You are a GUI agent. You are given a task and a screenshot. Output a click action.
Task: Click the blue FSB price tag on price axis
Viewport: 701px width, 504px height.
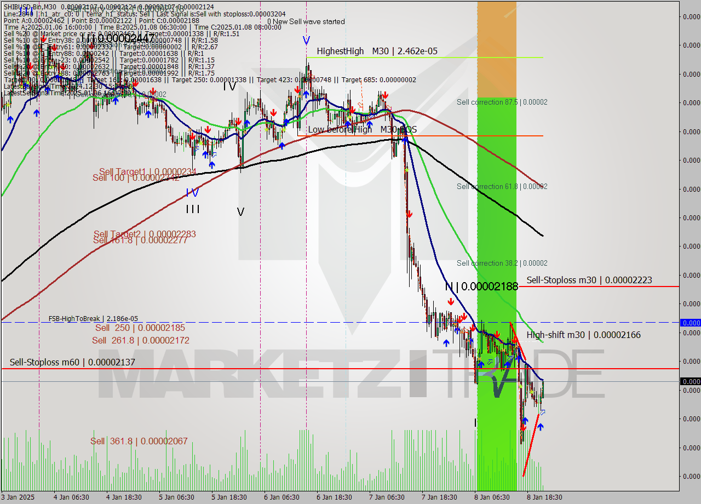pyautogui.click(x=690, y=323)
